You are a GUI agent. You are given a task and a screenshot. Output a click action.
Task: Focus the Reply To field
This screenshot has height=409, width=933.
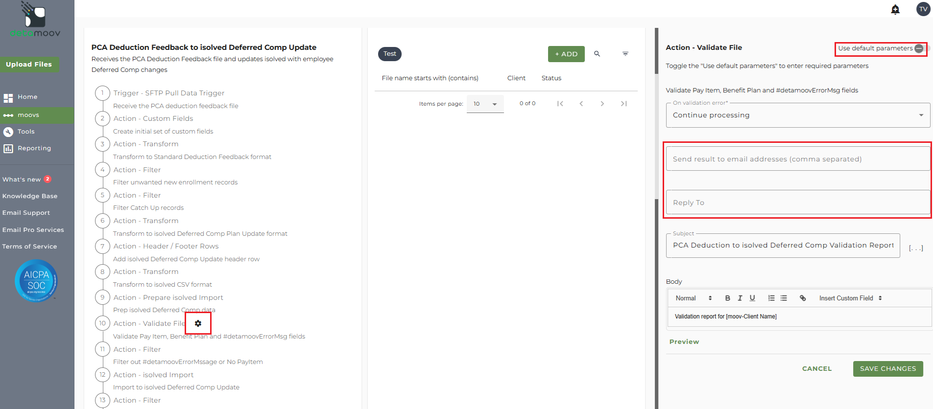pos(798,203)
